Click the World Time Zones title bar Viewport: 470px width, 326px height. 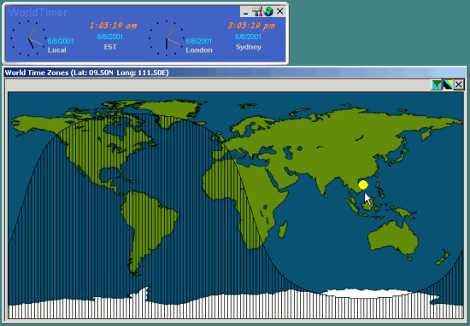point(235,73)
